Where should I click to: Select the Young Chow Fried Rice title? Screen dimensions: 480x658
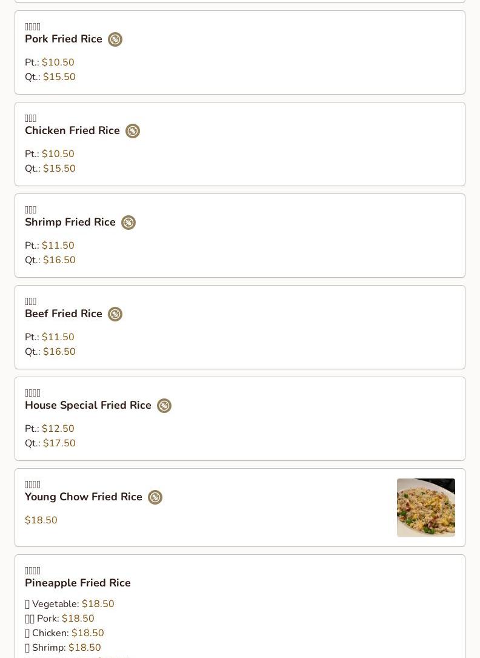coord(84,497)
